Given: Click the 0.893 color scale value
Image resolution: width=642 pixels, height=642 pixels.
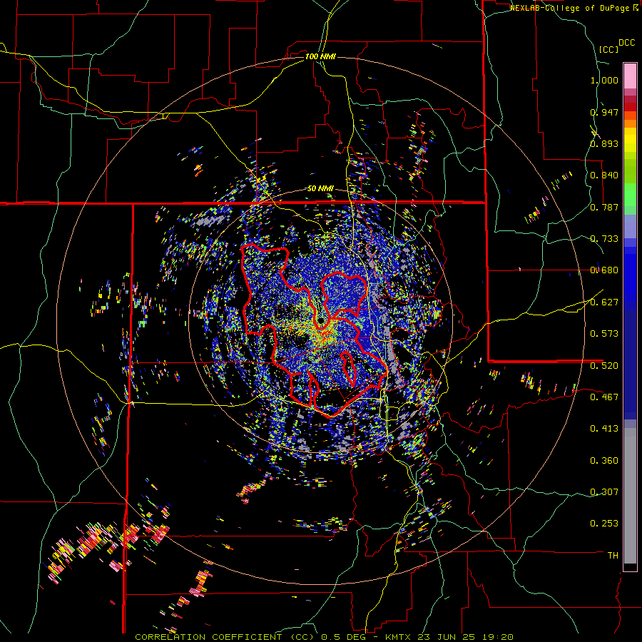Looking at the screenshot, I should point(604,143).
